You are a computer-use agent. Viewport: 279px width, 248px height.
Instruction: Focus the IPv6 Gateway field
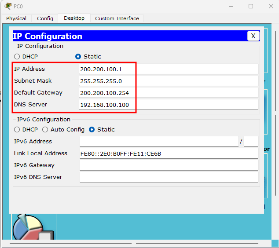click(x=169, y=165)
